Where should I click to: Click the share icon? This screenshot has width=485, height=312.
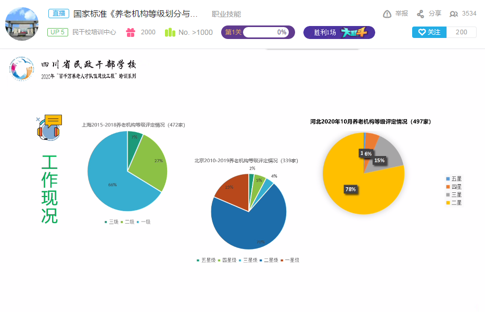tap(420, 14)
